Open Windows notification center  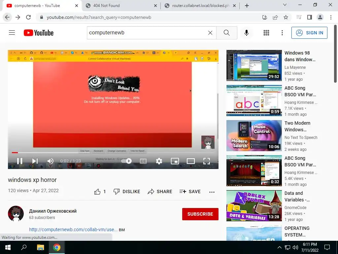[x=327, y=247]
